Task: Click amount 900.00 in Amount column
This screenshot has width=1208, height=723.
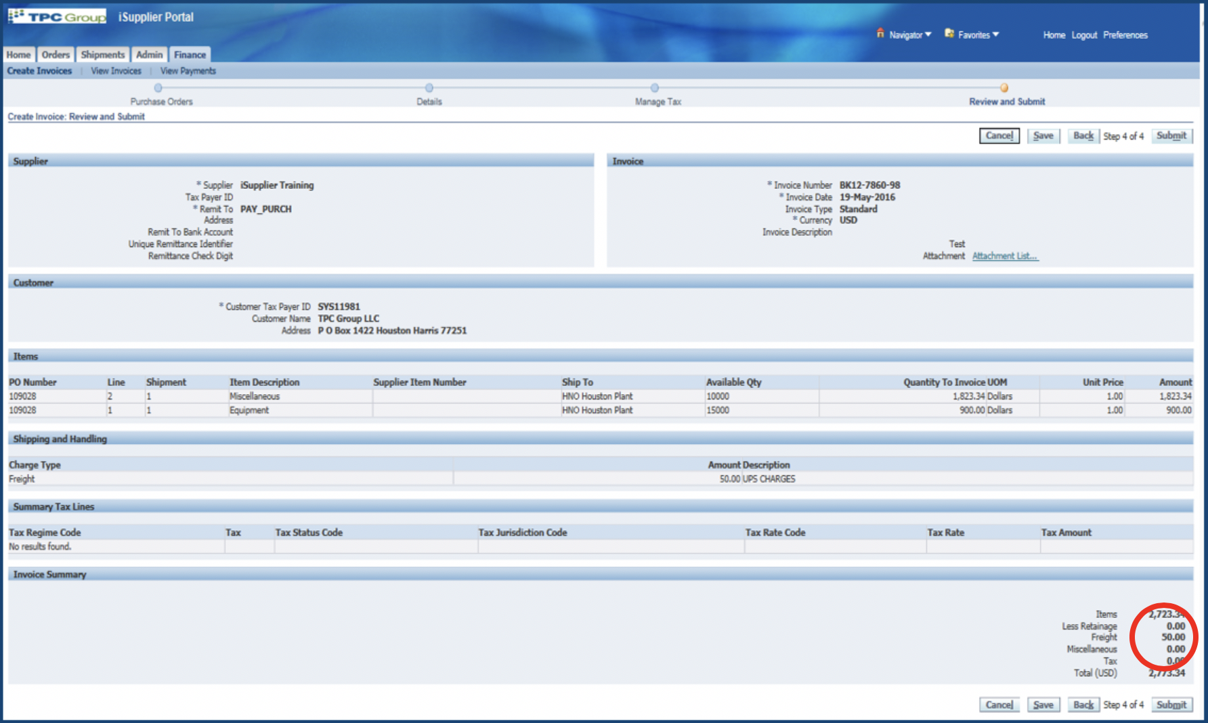Action: 1179,410
